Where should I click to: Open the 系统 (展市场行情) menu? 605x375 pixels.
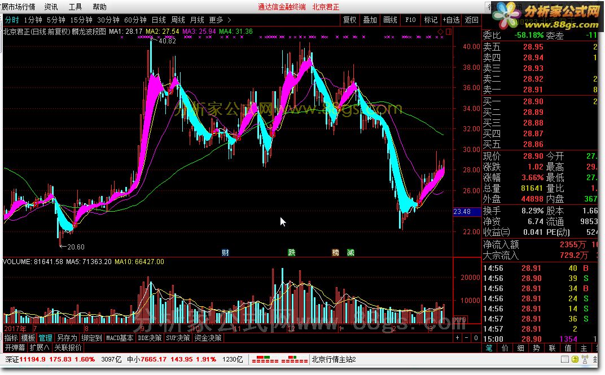point(18,7)
